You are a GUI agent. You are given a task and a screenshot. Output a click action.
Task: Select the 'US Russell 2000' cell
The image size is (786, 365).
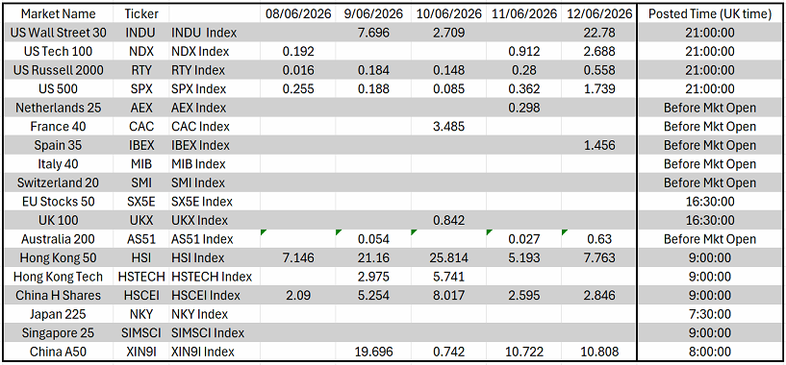click(58, 70)
